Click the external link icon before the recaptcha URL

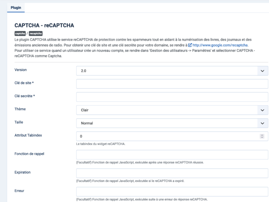(x=190, y=45)
